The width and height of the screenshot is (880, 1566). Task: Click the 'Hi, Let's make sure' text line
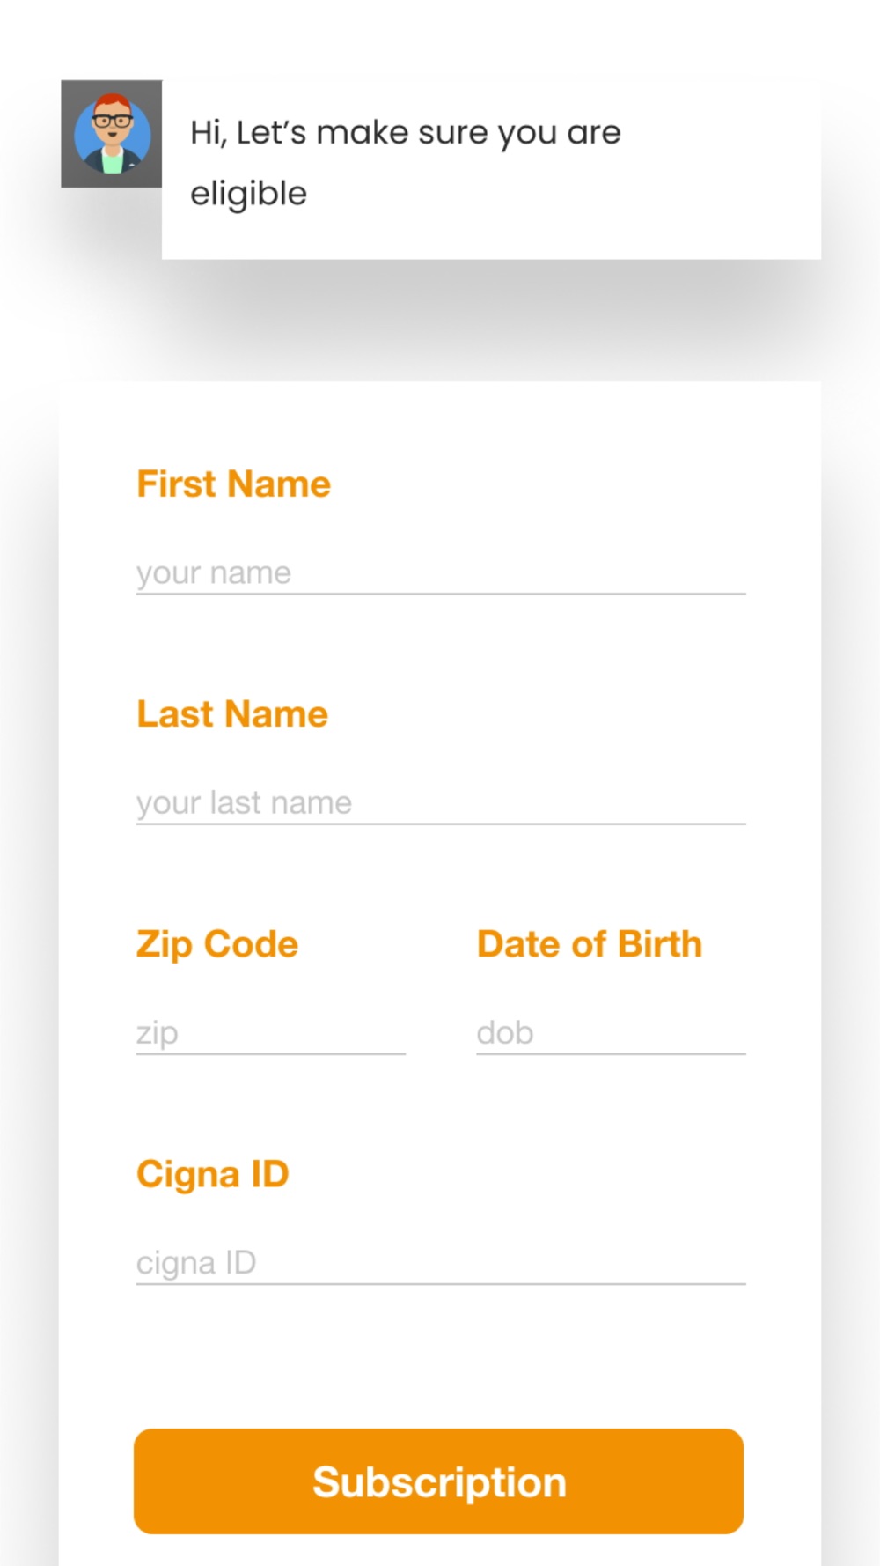(406, 132)
